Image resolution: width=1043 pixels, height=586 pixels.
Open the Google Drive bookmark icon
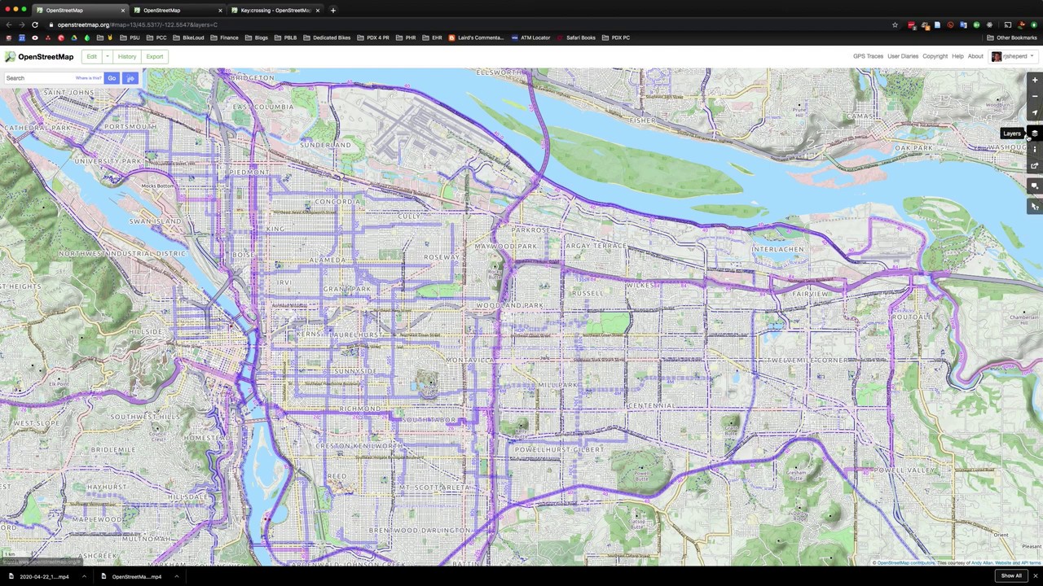[x=73, y=37]
